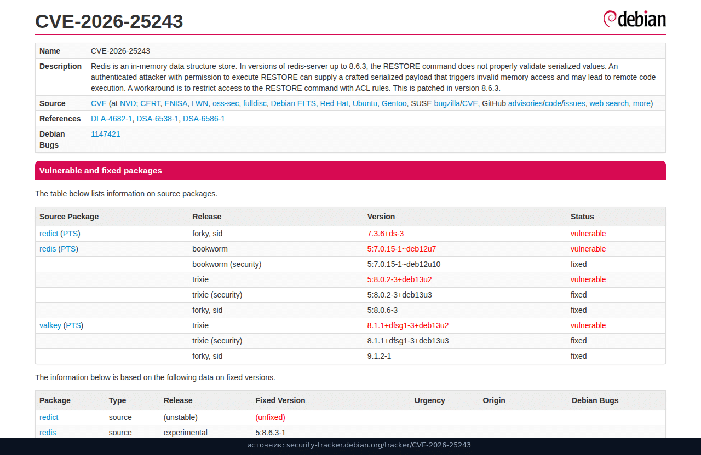
Task: Open the DSA-6538-1 reference
Action: (x=158, y=119)
